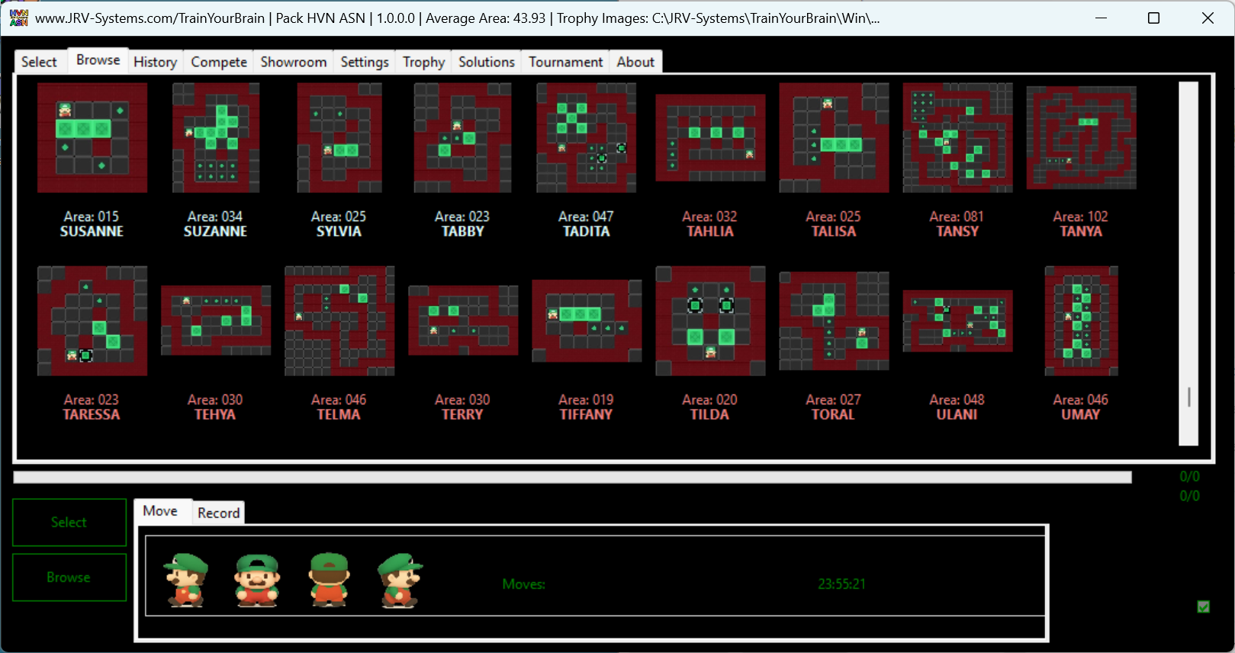Click the front-facing character icon

(257, 580)
